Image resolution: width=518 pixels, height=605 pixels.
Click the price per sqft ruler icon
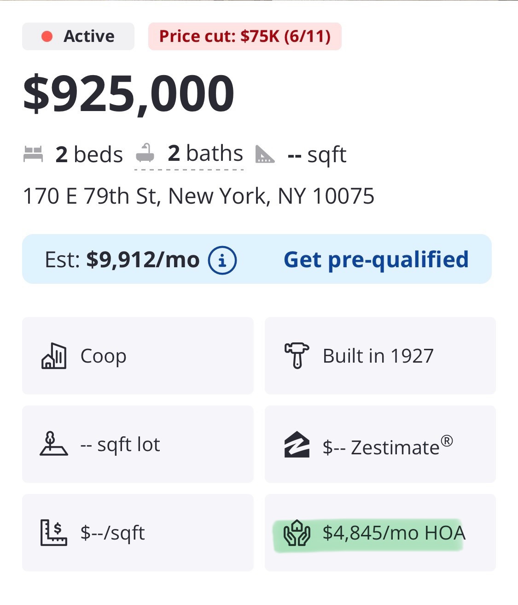54,533
